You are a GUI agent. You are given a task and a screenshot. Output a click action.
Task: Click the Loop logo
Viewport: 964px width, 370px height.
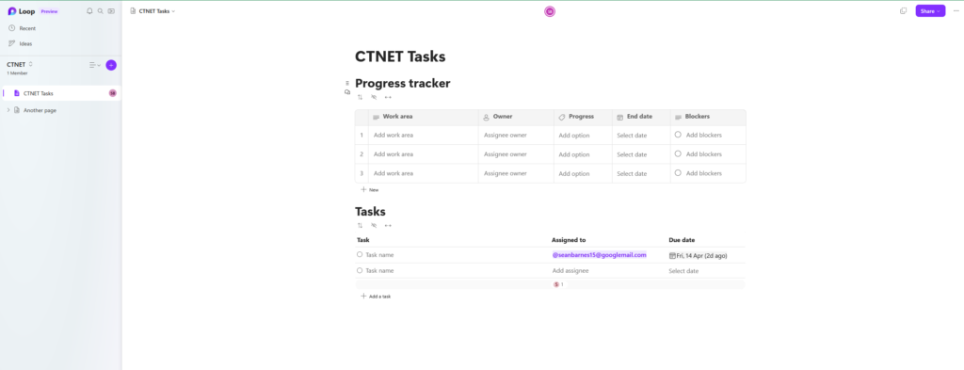[12, 11]
